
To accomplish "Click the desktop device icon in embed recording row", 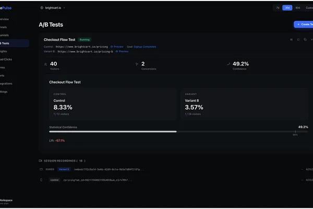I will [41, 169].
